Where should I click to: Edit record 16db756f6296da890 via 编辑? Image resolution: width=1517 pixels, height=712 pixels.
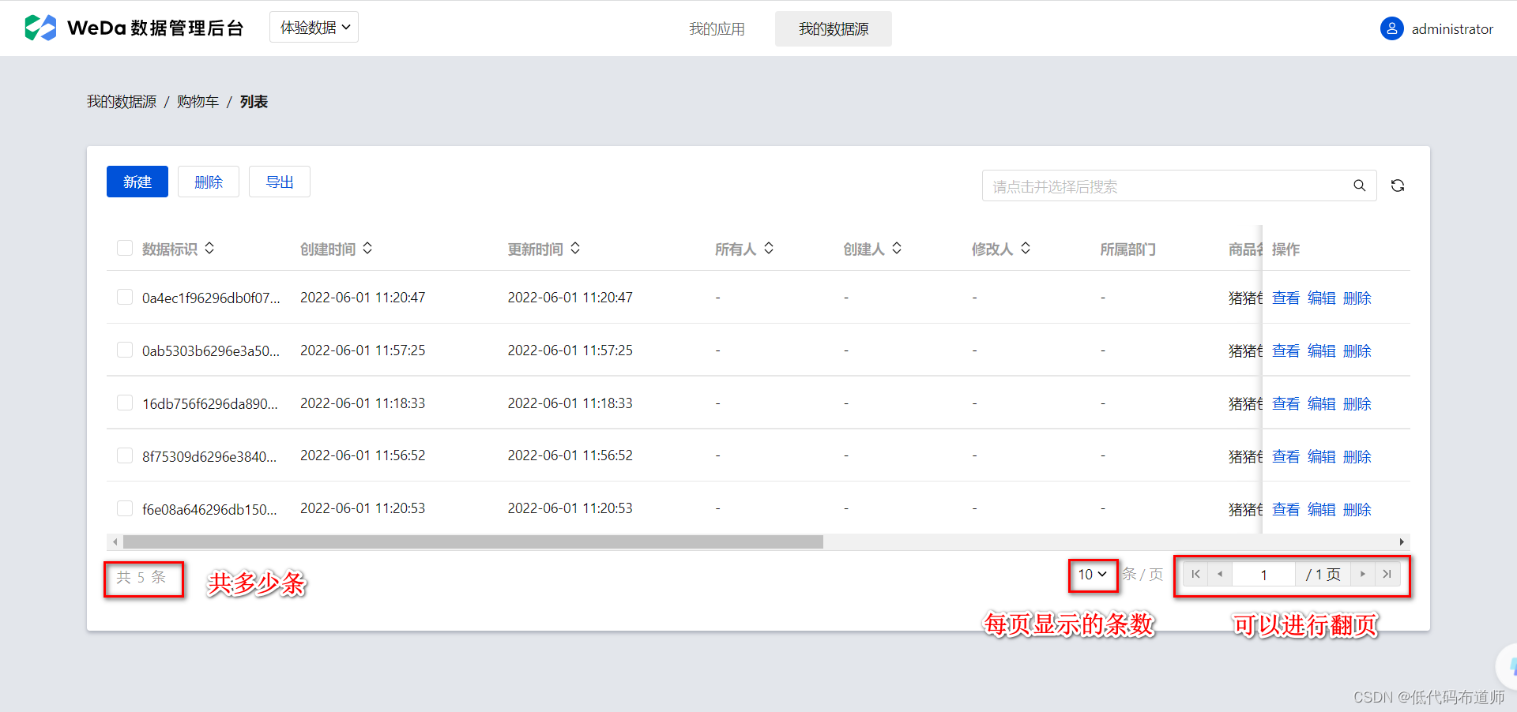click(x=1321, y=403)
